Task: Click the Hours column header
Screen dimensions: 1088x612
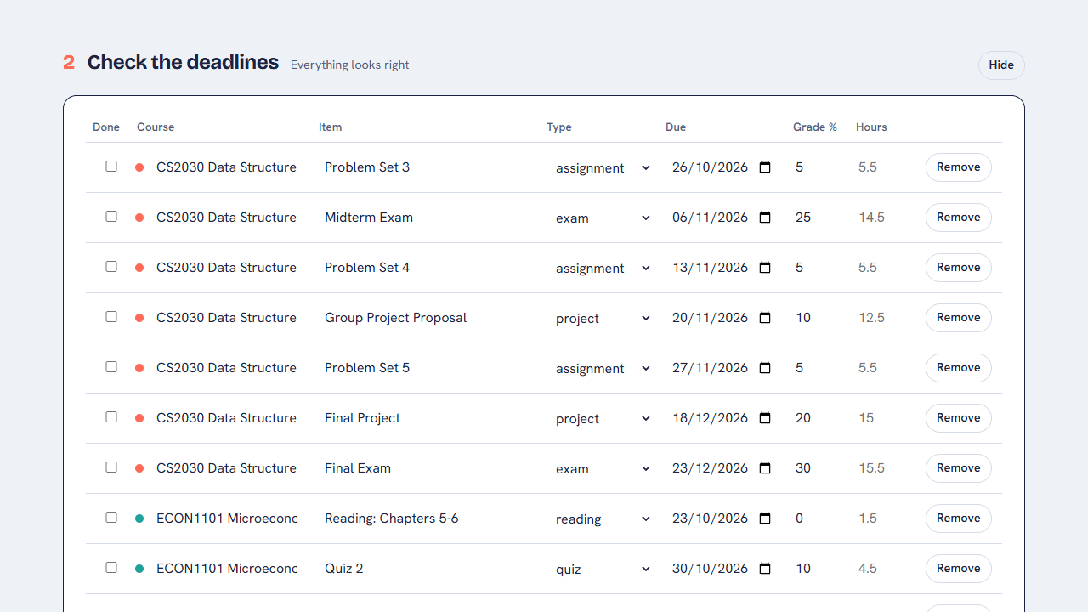Action: [871, 127]
